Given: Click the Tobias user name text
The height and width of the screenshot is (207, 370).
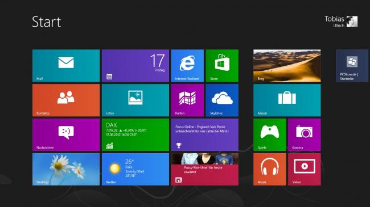Looking at the screenshot, I should 334,19.
